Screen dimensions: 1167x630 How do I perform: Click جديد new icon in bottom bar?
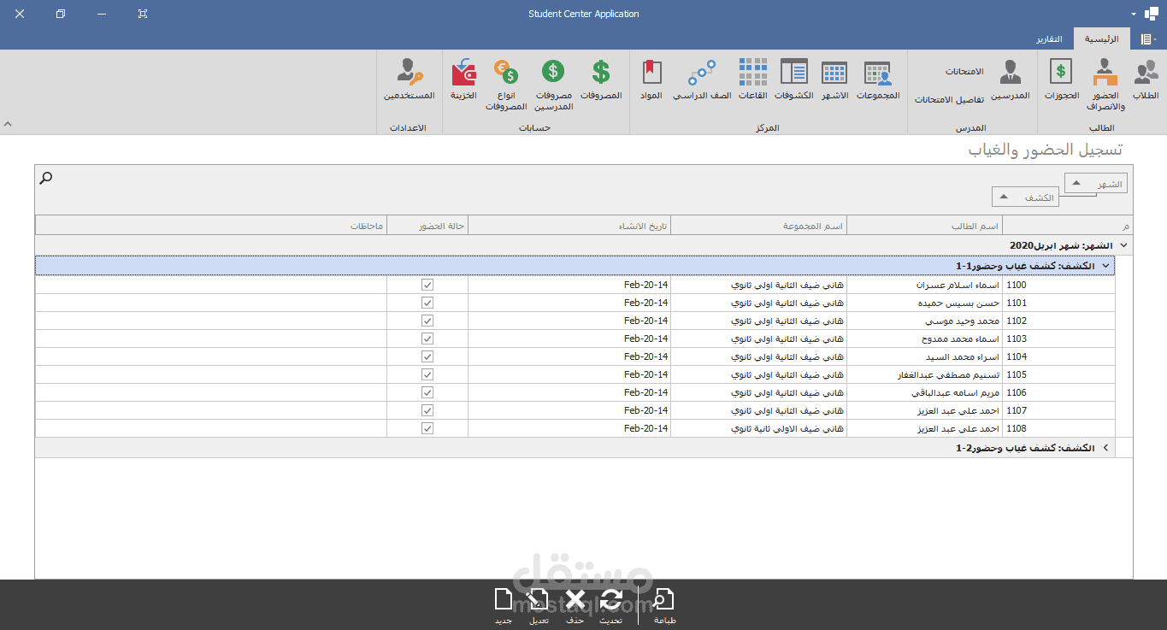[x=503, y=606]
